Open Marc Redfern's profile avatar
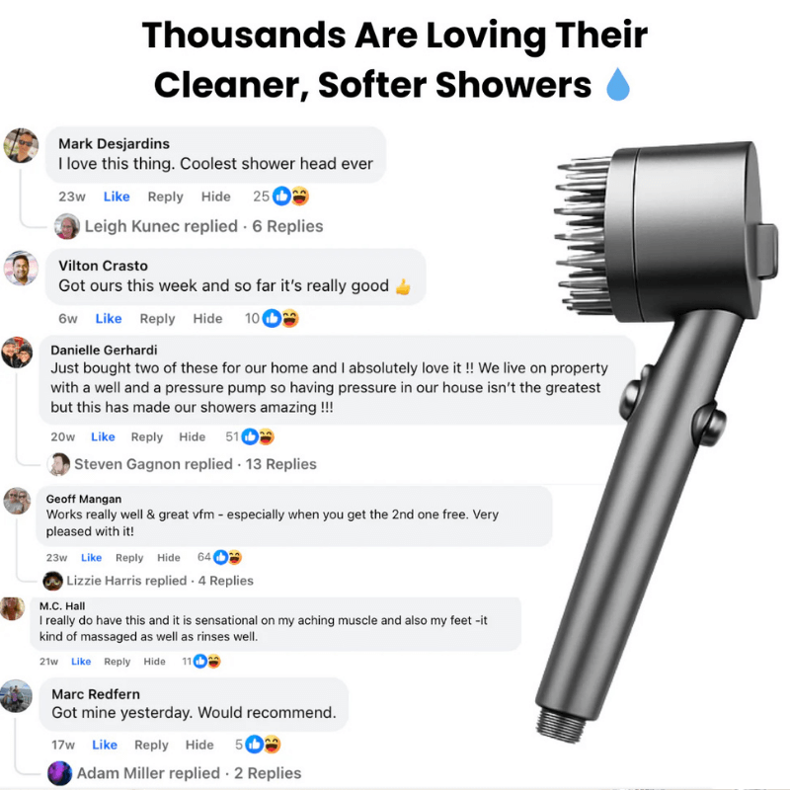The height and width of the screenshot is (790, 790). [16, 696]
